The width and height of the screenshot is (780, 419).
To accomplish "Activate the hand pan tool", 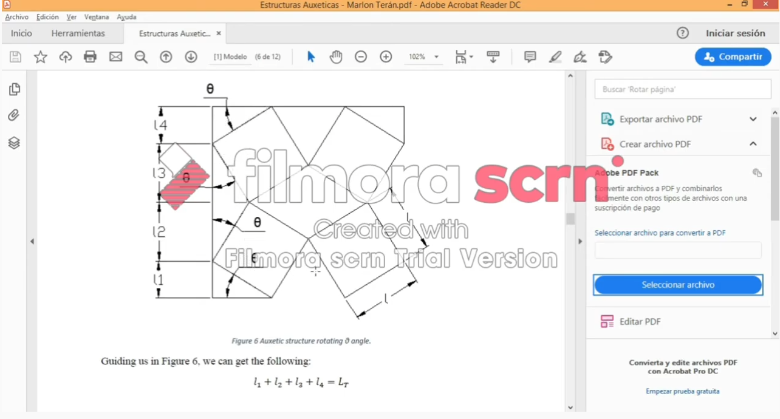I will (x=336, y=57).
